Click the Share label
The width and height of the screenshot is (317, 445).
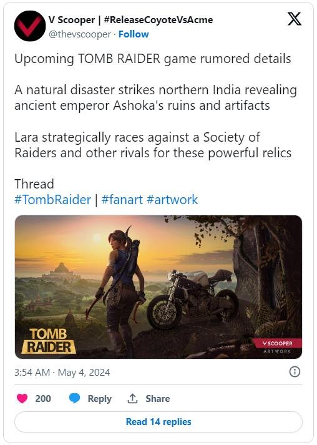click(x=157, y=398)
